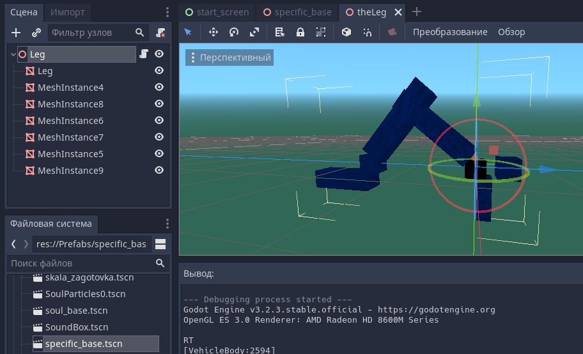Viewport: 583px width, 354px height.
Task: Switch to the start_screen scene tab
Action: point(217,12)
